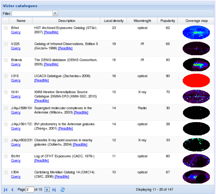
Task: Click the Page number input box
Action: point(30,190)
